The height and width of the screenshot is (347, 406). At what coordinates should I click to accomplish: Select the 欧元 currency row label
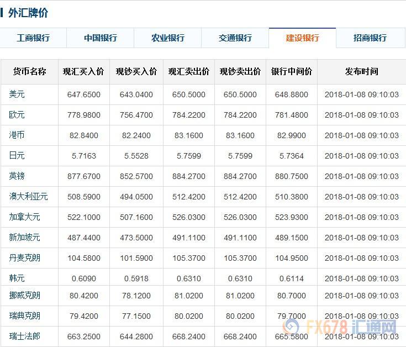[x=17, y=115]
